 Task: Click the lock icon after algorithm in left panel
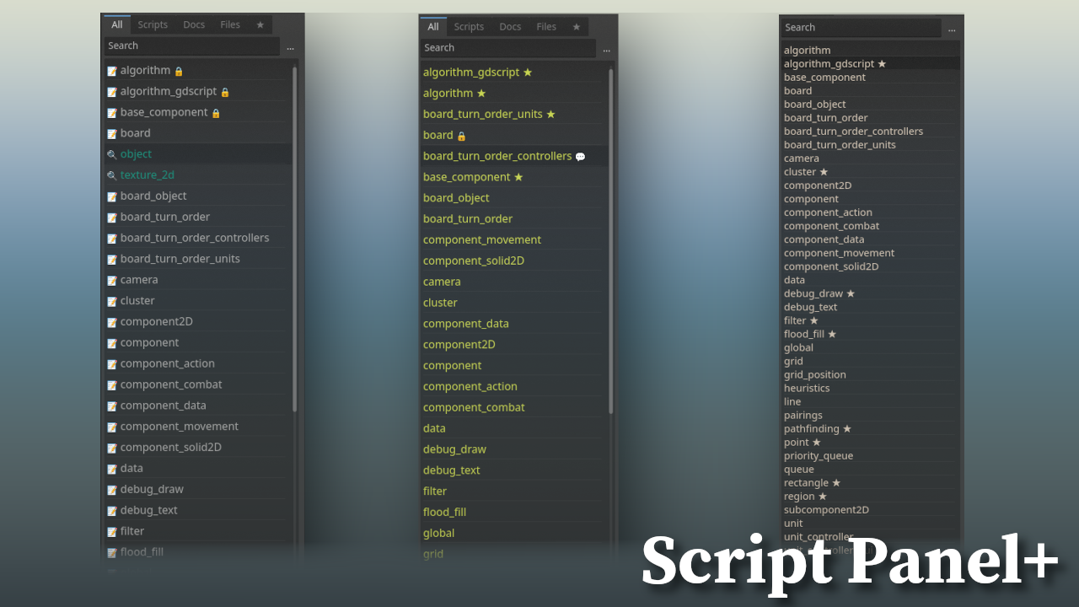tap(179, 72)
